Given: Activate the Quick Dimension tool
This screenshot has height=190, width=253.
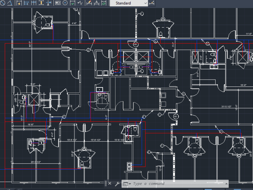Looking at the screenshot, I should pos(18,3).
